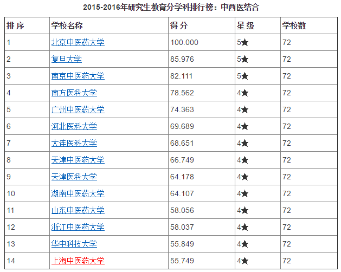Viewport: 341px width, 272px height.
Task: Click the star icon in the 复旦大学 row
Action: click(245, 59)
